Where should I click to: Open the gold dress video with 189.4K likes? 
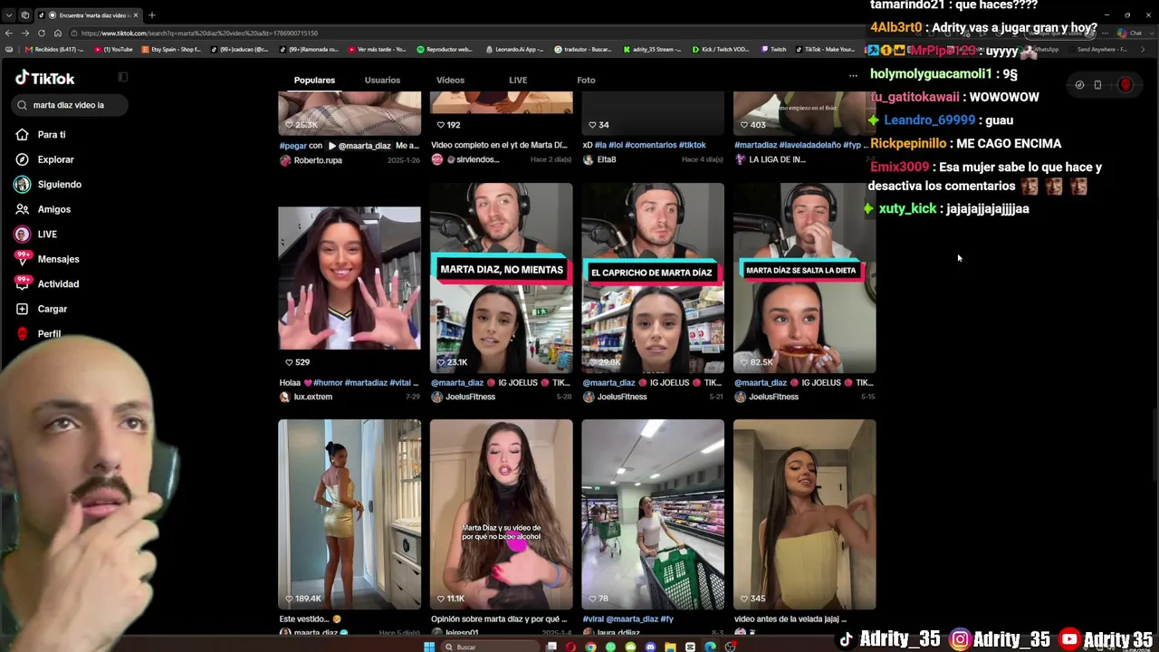(x=350, y=514)
